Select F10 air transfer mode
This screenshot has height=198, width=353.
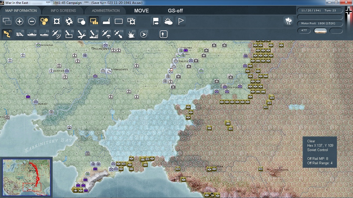119,34
